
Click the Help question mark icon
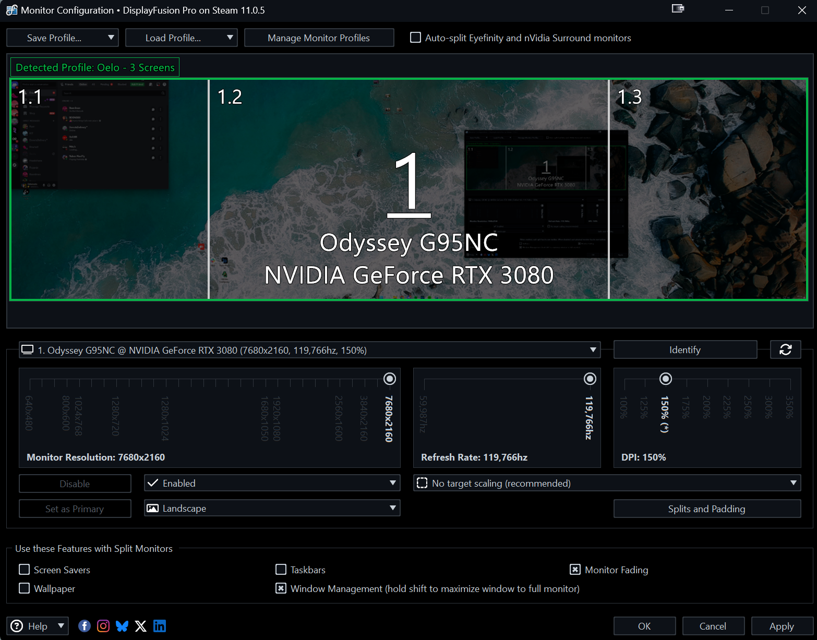(17, 626)
